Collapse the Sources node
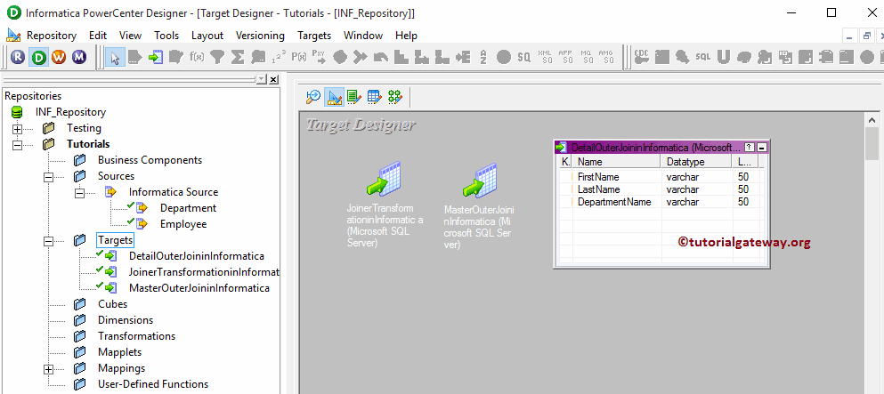This screenshot has height=394, width=884. point(48,177)
